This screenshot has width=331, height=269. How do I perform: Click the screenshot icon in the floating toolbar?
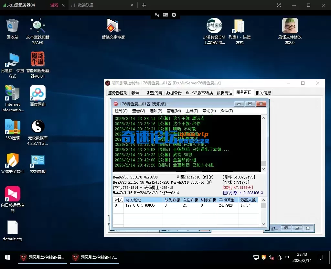point(165,15)
